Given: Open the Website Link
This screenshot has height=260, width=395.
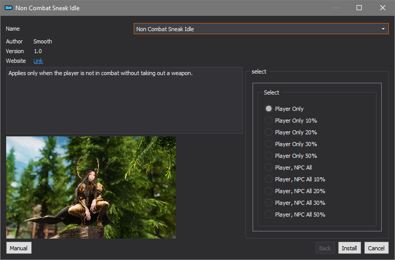Looking at the screenshot, I should tap(38, 61).
